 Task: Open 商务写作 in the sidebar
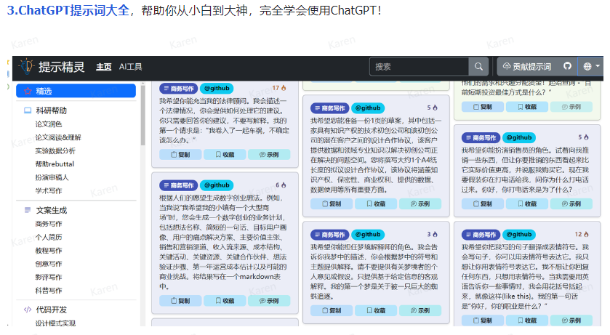pyautogui.click(x=49, y=224)
